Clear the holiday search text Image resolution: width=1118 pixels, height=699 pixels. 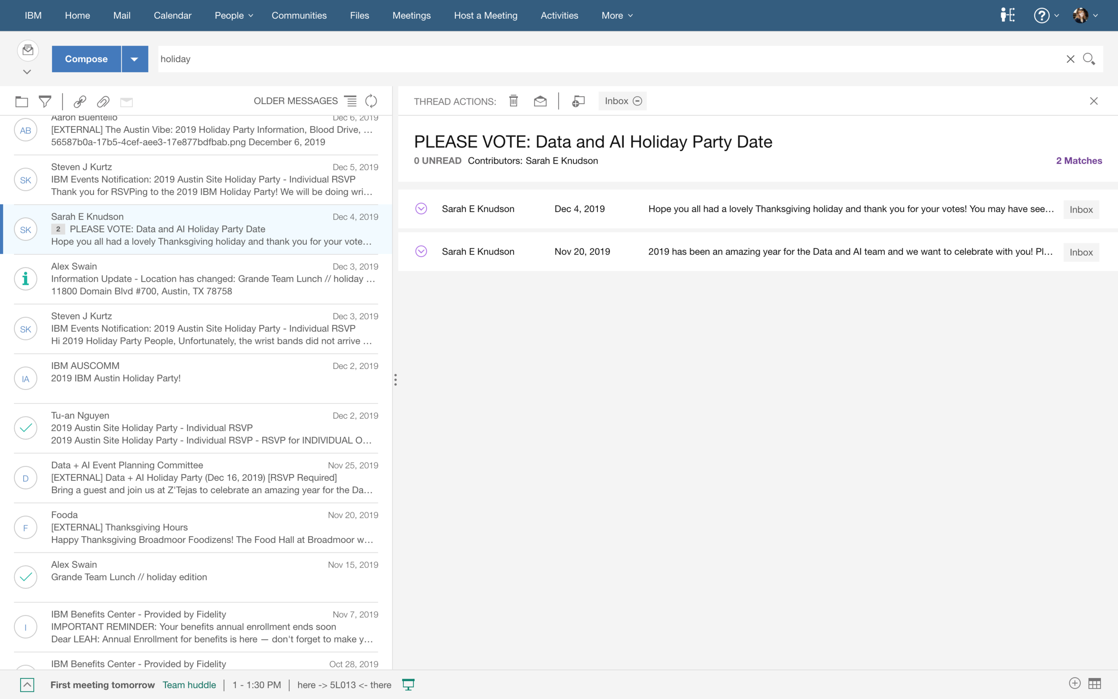[1071, 59]
